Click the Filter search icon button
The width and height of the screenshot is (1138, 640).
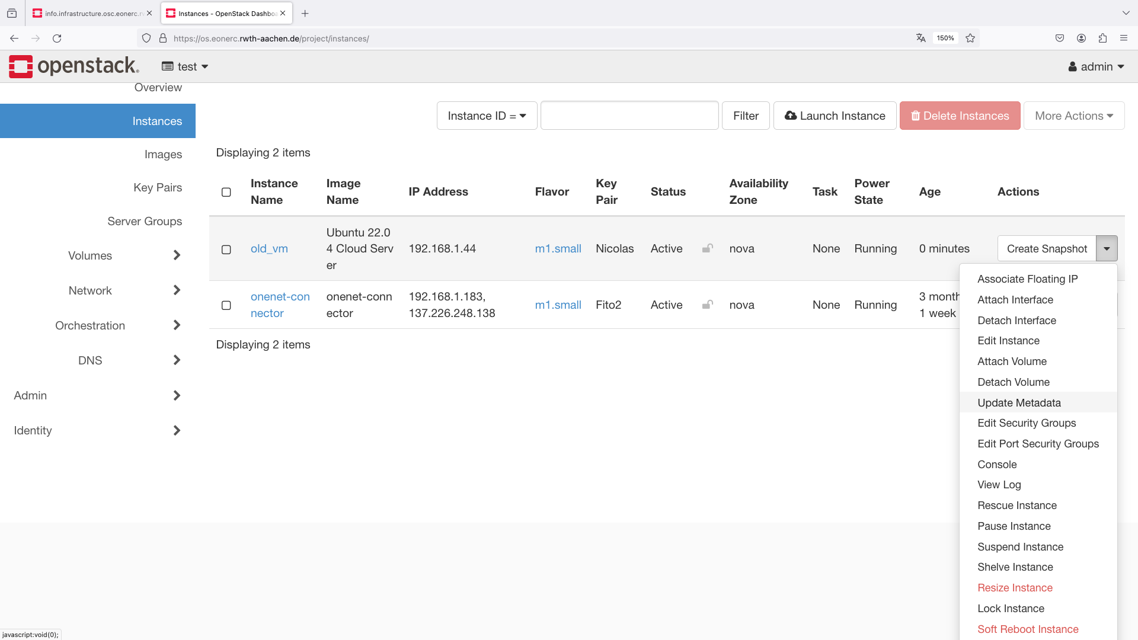click(x=745, y=116)
